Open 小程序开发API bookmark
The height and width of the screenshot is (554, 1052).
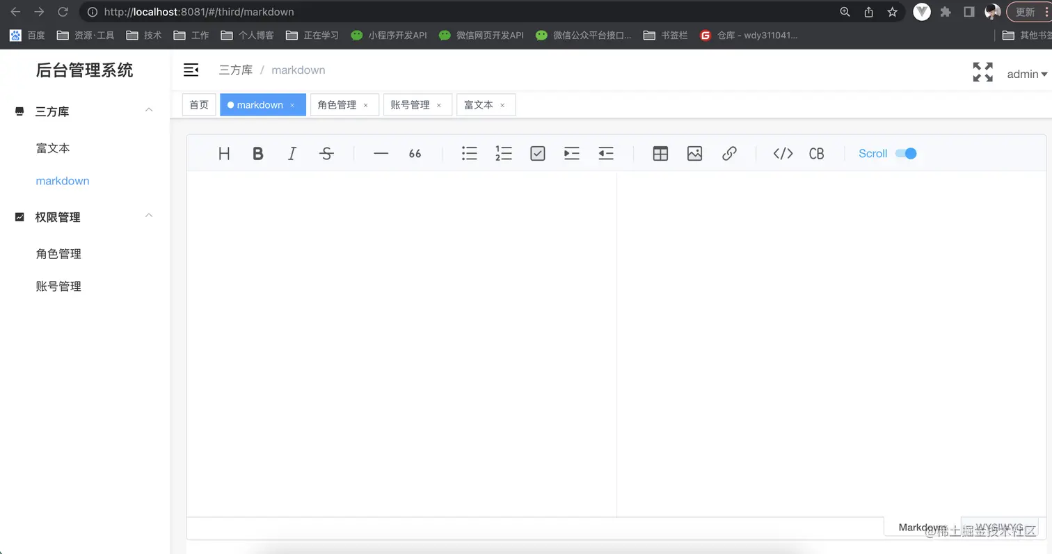coord(389,35)
